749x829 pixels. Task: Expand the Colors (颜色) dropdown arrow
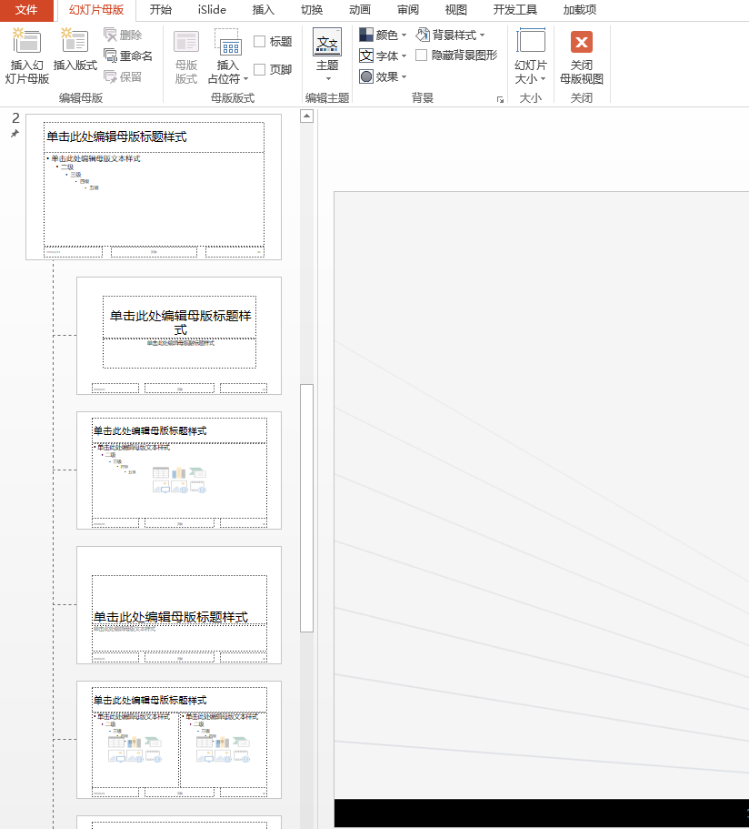pyautogui.click(x=404, y=35)
